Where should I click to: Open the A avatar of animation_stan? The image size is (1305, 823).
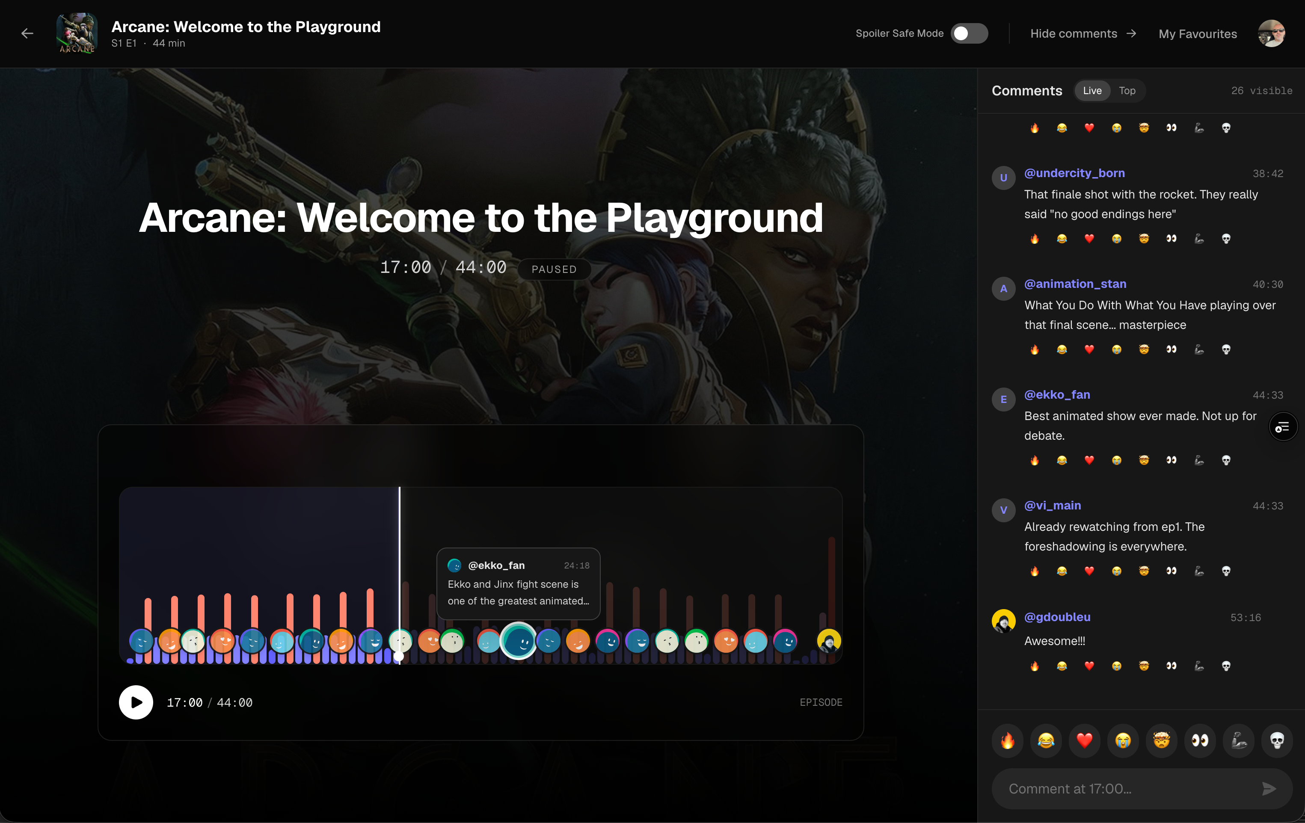click(x=1004, y=289)
